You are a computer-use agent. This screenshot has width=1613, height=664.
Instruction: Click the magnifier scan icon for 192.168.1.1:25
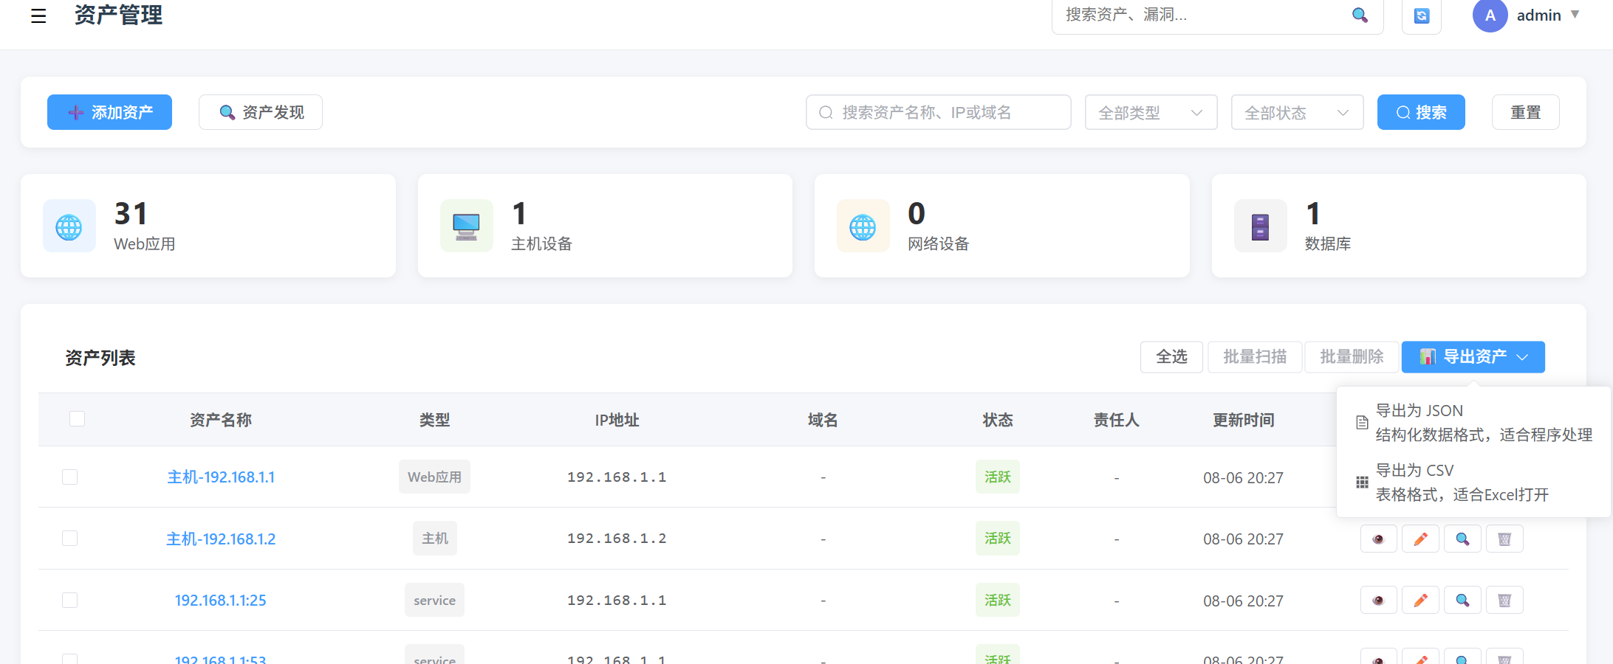point(1462,601)
